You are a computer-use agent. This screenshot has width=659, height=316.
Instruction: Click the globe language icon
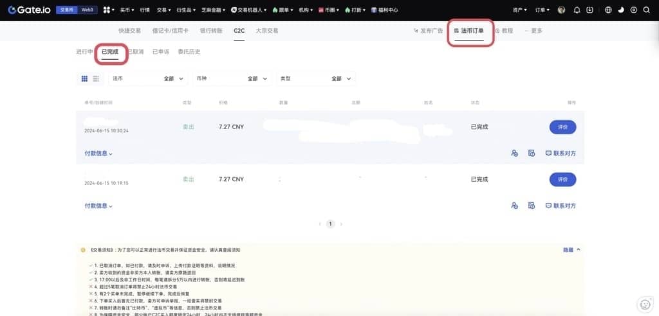609,10
